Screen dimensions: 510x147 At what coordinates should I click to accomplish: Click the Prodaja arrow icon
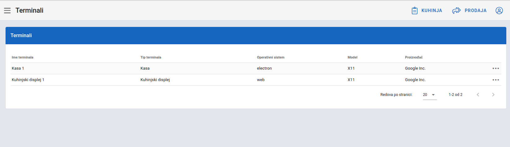click(456, 11)
